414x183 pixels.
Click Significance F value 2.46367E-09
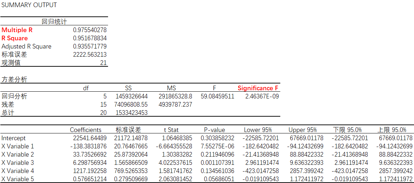coord(262,96)
